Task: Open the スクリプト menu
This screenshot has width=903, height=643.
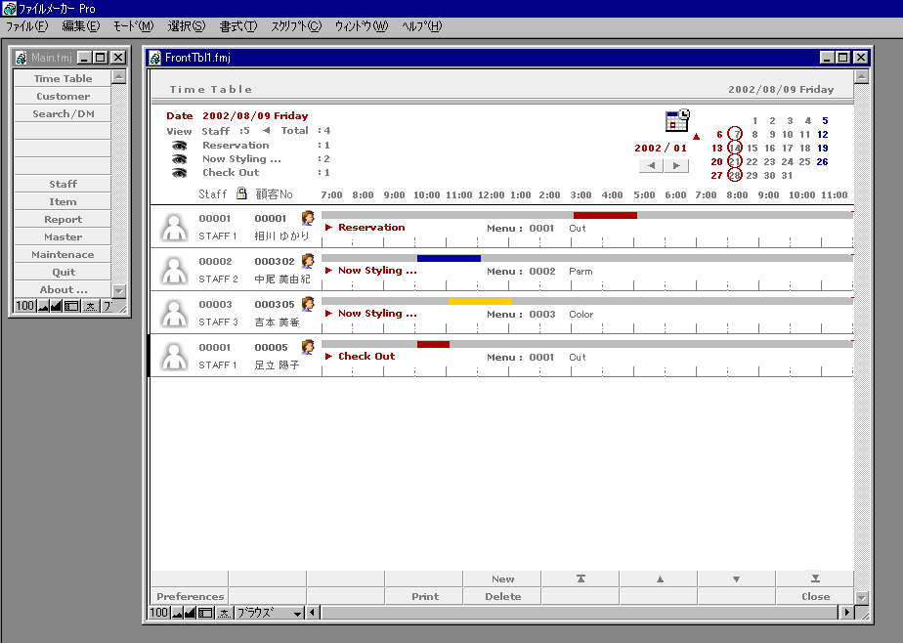Action: pyautogui.click(x=295, y=26)
